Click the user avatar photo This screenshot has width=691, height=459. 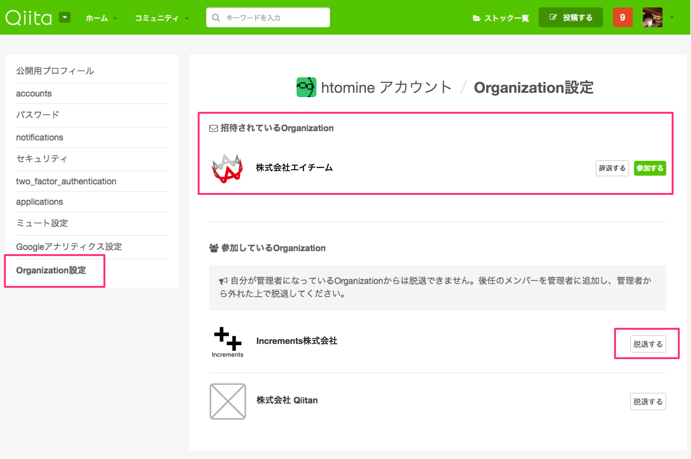(652, 17)
